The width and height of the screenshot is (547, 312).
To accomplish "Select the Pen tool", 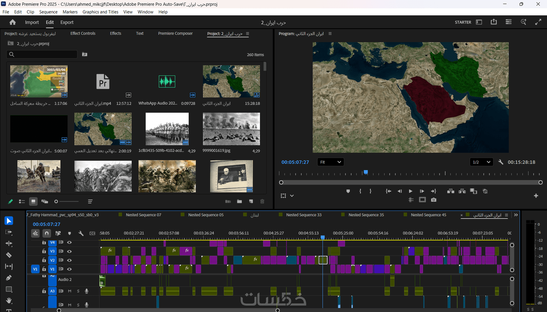I will click(x=9, y=278).
